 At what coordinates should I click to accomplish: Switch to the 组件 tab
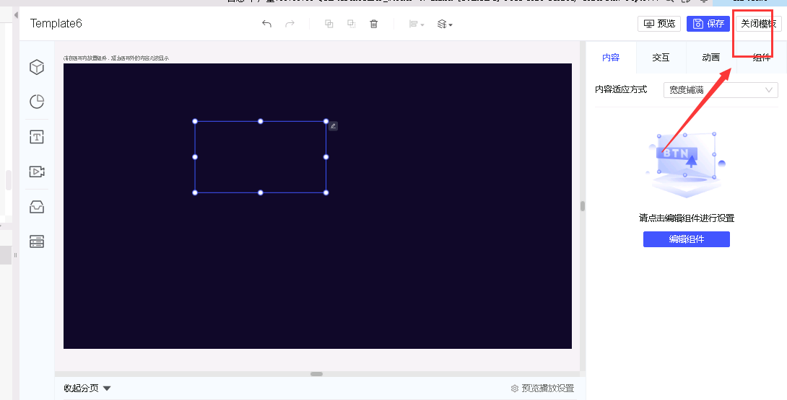pyautogui.click(x=762, y=58)
